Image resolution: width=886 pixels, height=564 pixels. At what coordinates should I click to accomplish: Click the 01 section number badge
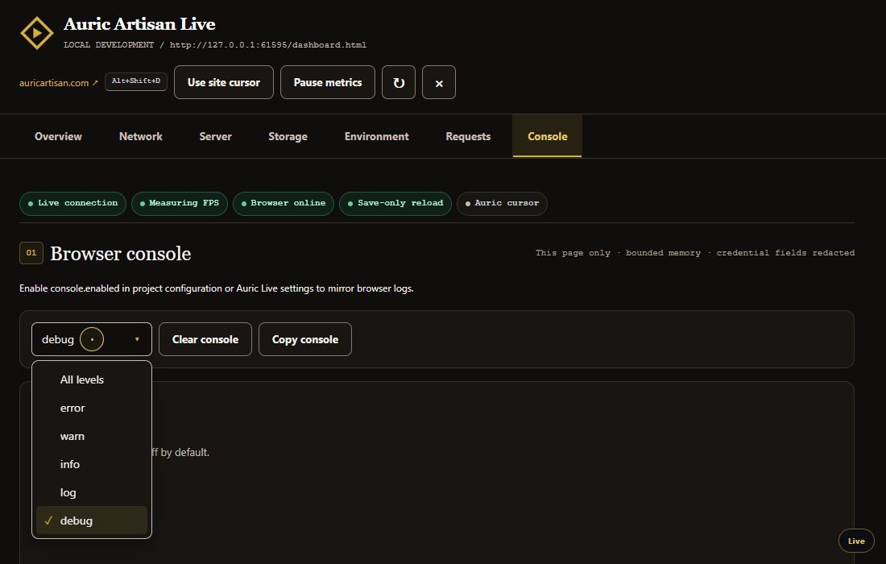coord(31,253)
